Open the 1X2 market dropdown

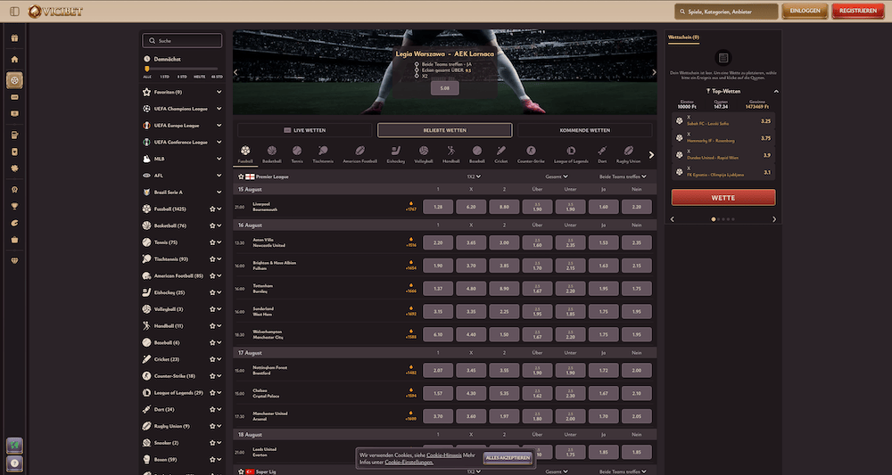click(474, 177)
